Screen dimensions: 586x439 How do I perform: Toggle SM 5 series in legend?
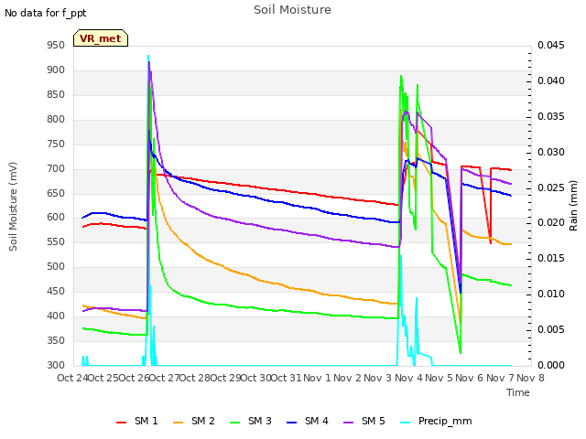[x=364, y=421]
